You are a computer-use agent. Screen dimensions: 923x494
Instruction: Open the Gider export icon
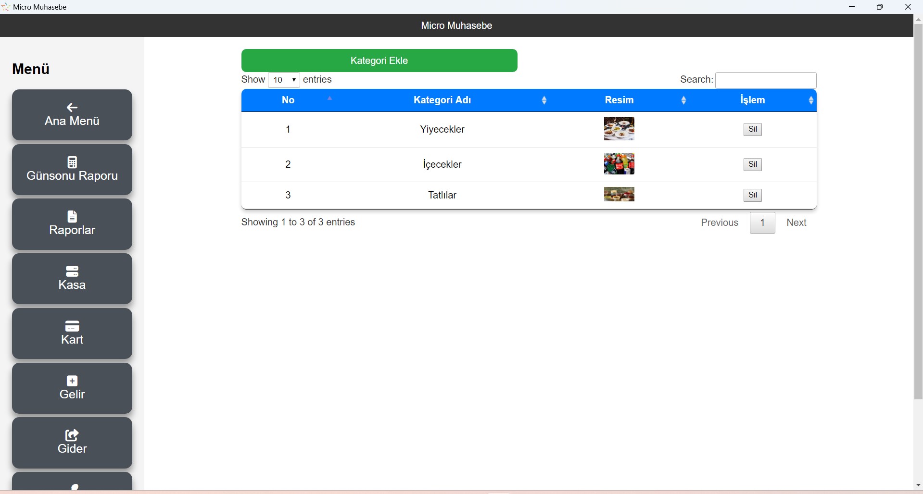(72, 435)
